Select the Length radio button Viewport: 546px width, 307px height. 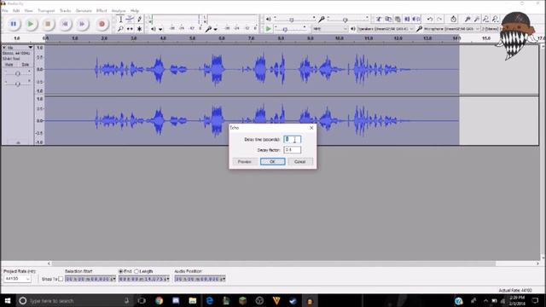point(136,271)
